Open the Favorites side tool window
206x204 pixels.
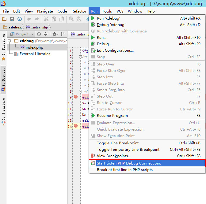pos(4,47)
